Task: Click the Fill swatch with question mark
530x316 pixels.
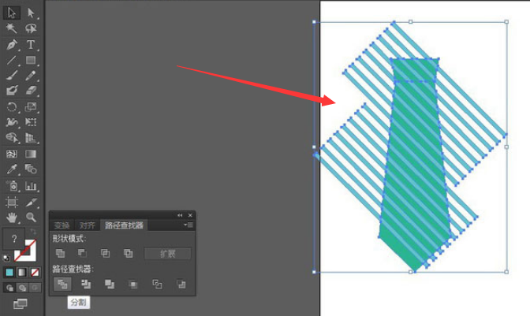Action: [x=14, y=239]
